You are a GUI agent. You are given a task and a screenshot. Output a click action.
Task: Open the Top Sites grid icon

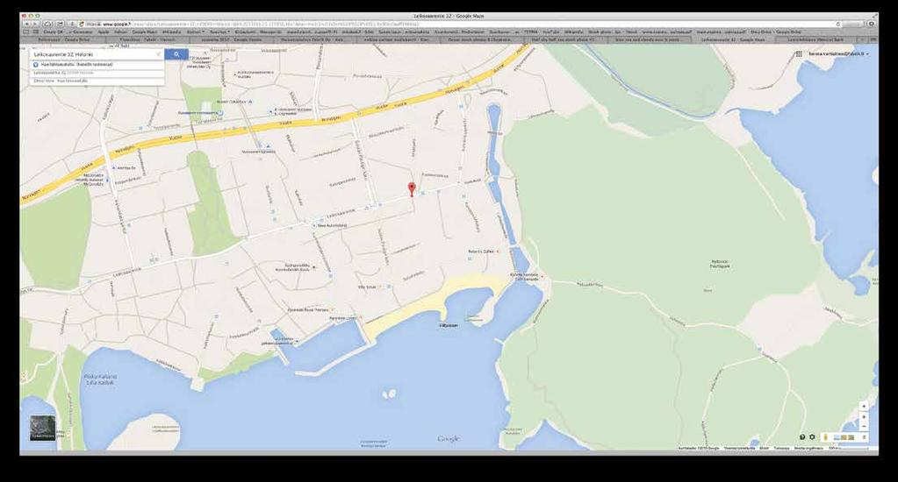(35, 32)
